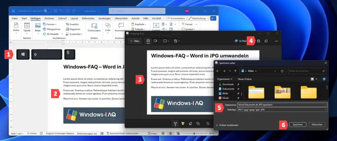Click the redo icon in Word title bar
This screenshot has height=141, width=337.
click(x=68, y=11)
